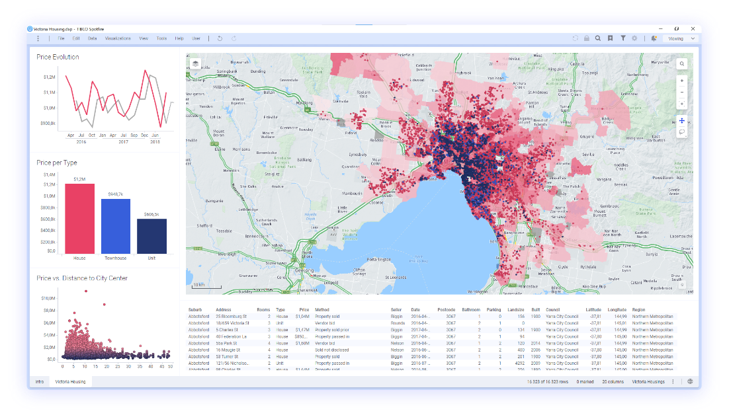The height and width of the screenshot is (419, 729).
Task: Click the settings gear icon in toolbar
Action: coord(634,38)
